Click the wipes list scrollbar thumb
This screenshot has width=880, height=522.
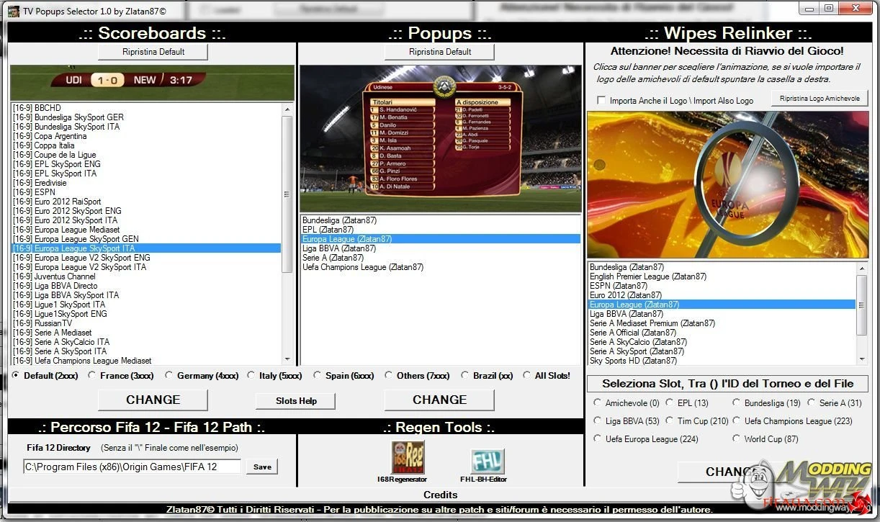862,305
